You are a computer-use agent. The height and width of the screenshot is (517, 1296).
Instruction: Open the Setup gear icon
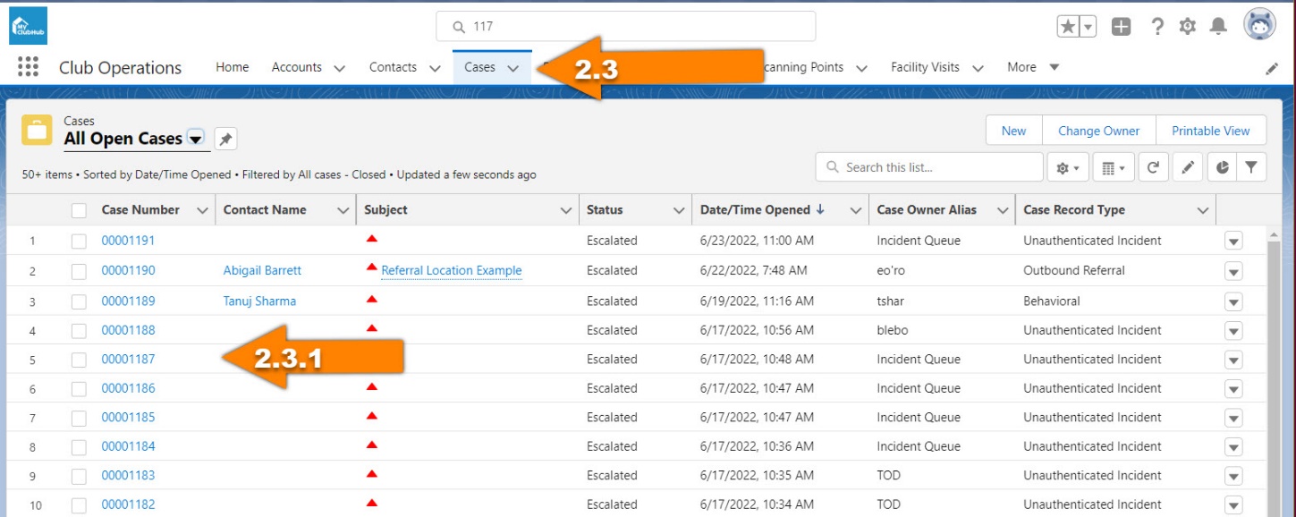tap(1187, 27)
